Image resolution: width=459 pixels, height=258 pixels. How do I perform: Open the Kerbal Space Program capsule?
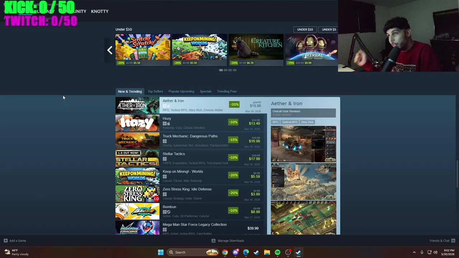[311, 50]
